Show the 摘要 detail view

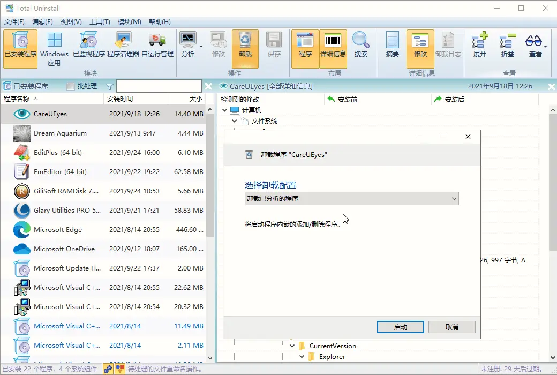(x=392, y=45)
